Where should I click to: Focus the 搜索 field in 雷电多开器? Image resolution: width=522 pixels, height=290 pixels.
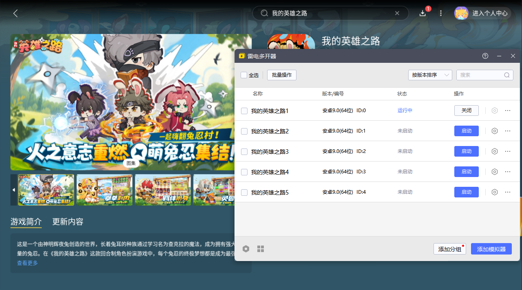pyautogui.click(x=484, y=75)
